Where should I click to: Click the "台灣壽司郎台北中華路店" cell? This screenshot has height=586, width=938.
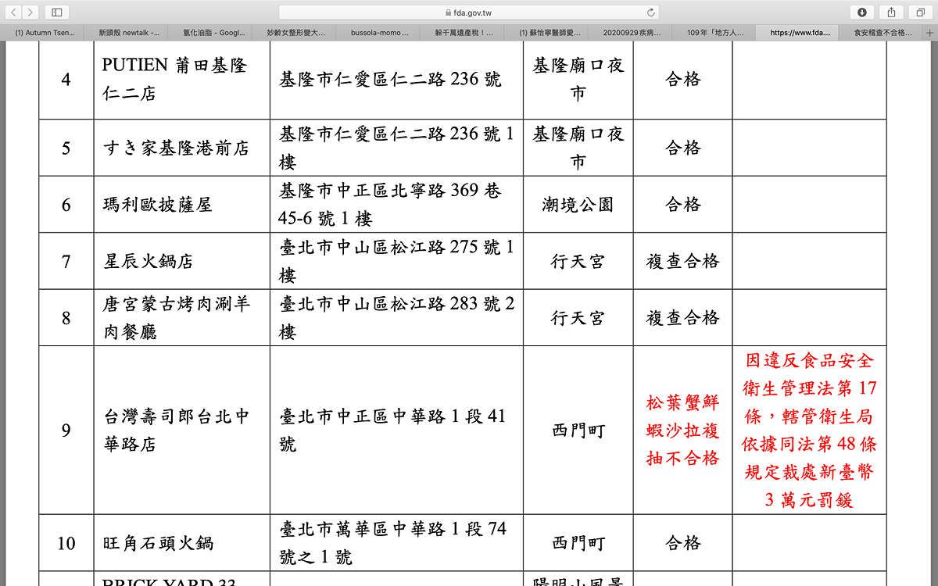182,430
